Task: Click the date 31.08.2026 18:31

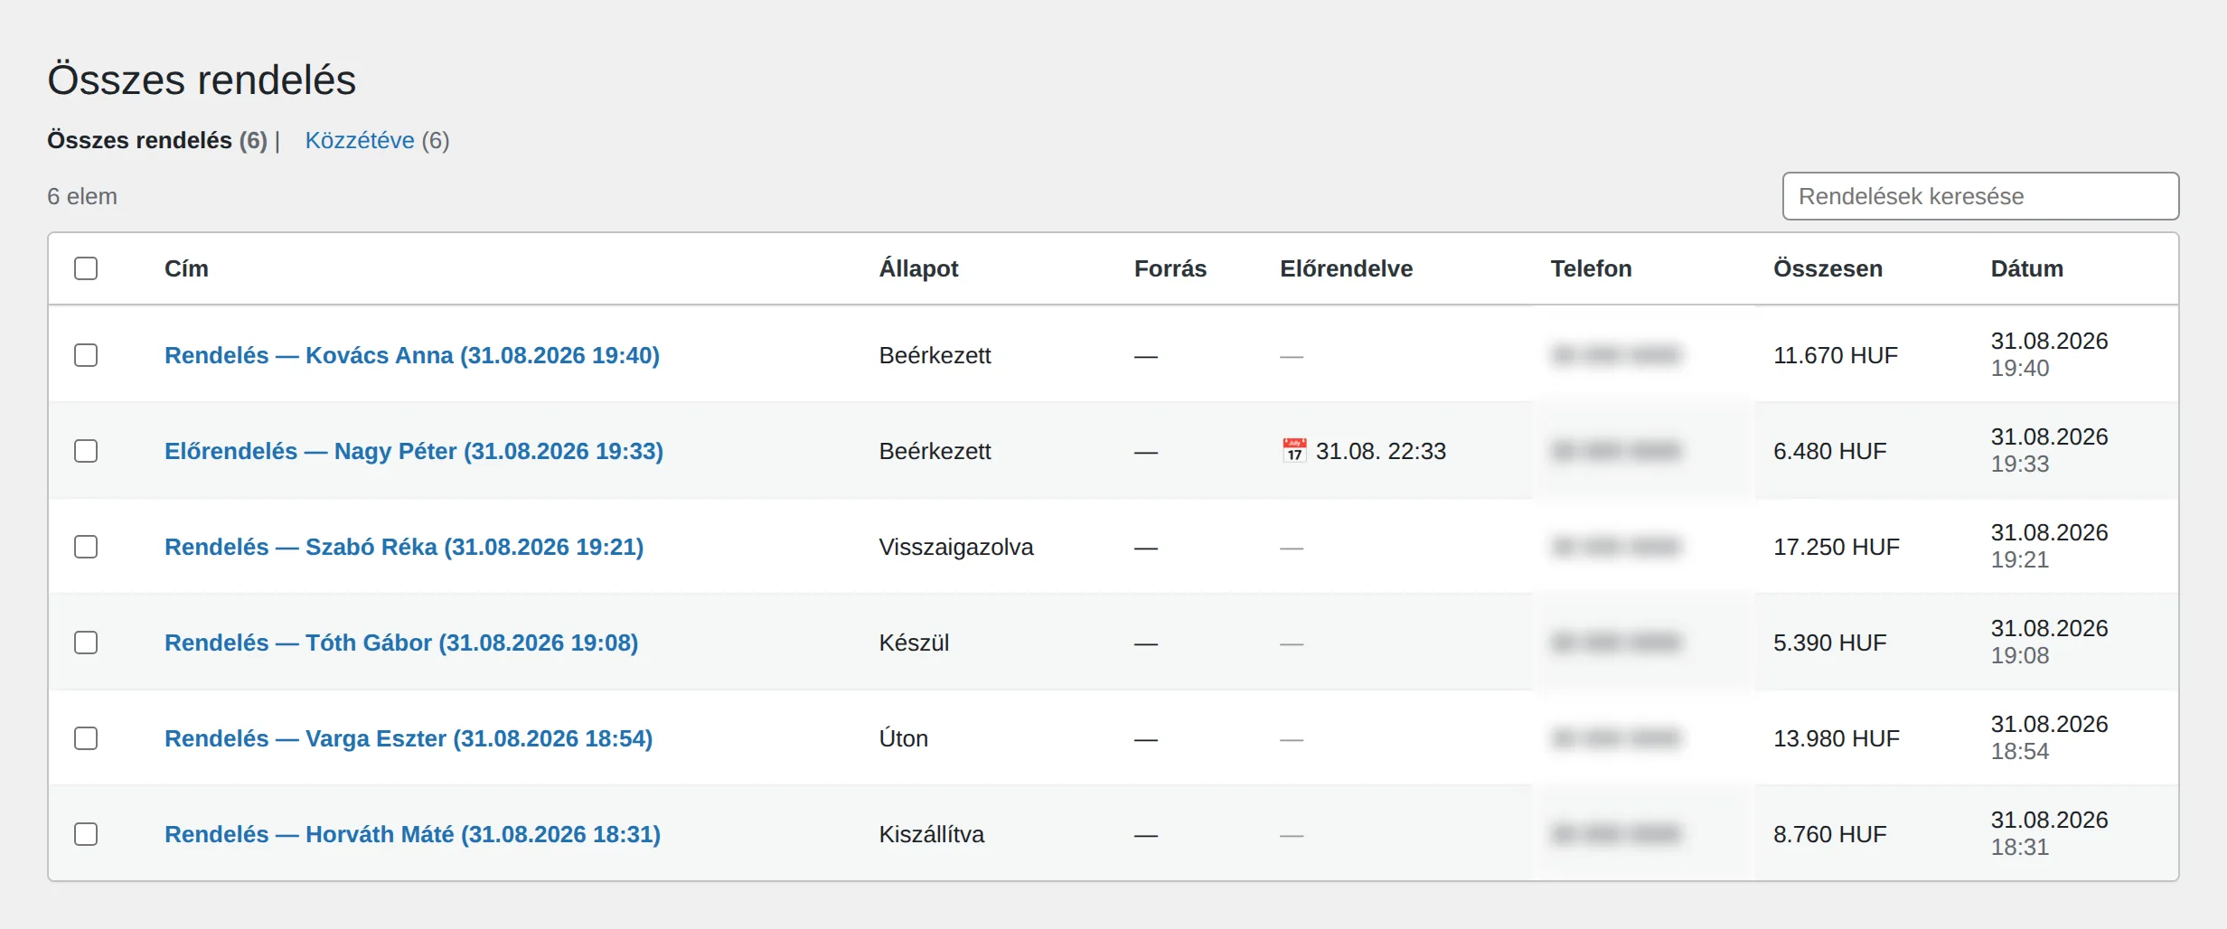Action: [2049, 833]
